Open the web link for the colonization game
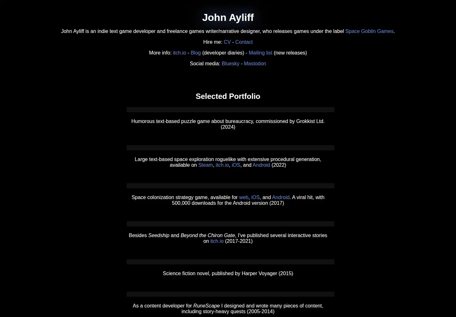This screenshot has width=456, height=317. (x=244, y=197)
